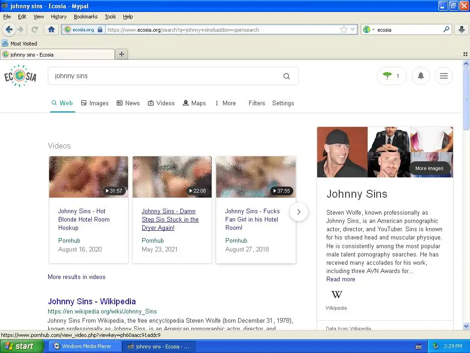Switch to the Images tab
Viewport: 470px width, 353px height.
pyautogui.click(x=95, y=103)
